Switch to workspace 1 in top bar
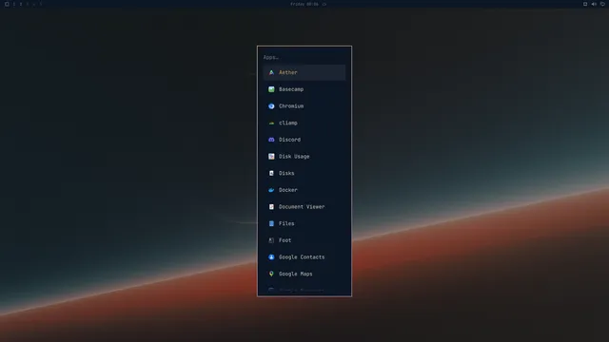 pos(14,4)
